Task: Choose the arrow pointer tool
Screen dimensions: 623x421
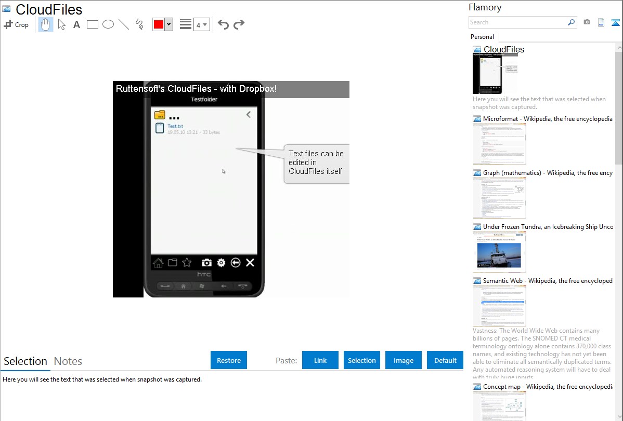Action: coord(61,24)
